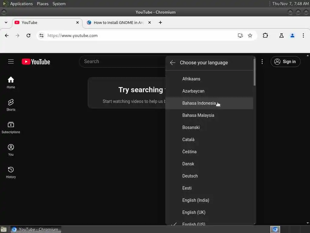Click YouTube - Chromium taskbar entry
Screen dimensions: 310x233
pos(36,229)
